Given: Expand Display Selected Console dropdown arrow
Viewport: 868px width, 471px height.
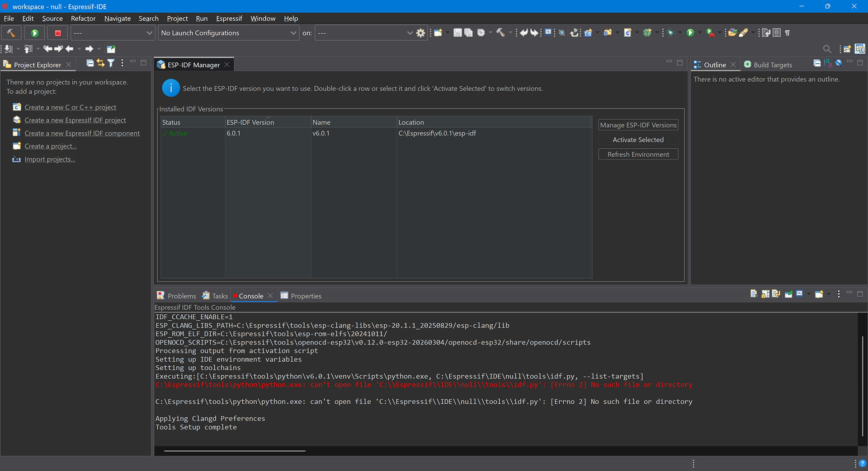Looking at the screenshot, I should point(809,294).
